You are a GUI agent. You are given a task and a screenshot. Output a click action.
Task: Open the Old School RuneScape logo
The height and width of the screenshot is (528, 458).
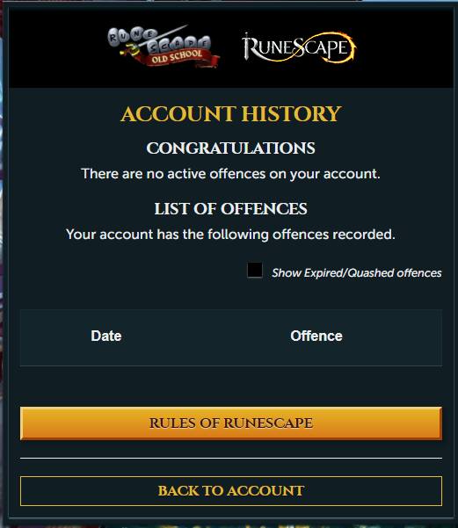click(164, 47)
